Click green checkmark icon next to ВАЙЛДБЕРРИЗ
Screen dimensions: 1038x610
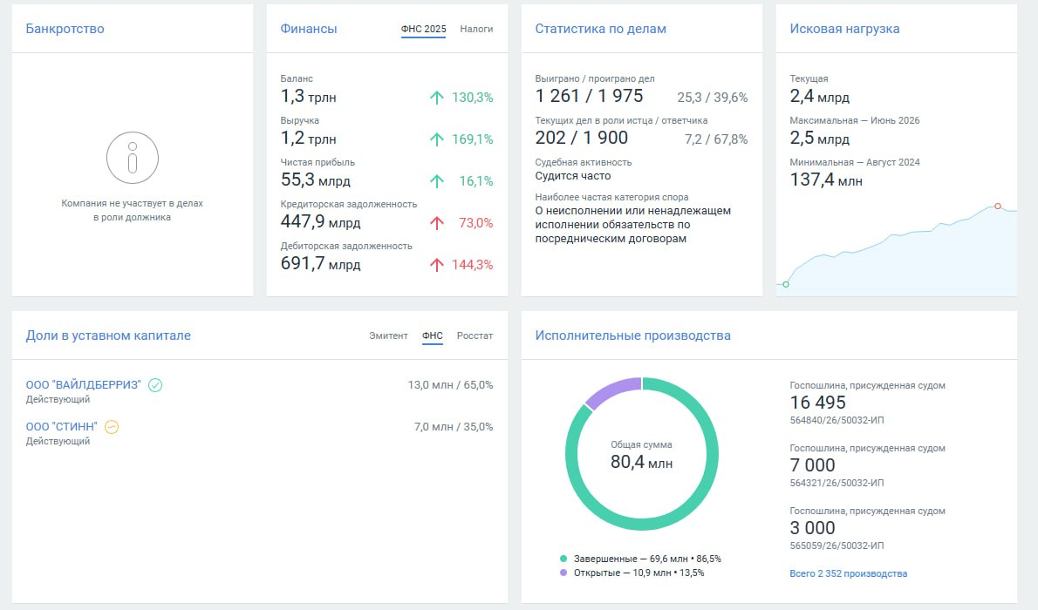point(155,385)
